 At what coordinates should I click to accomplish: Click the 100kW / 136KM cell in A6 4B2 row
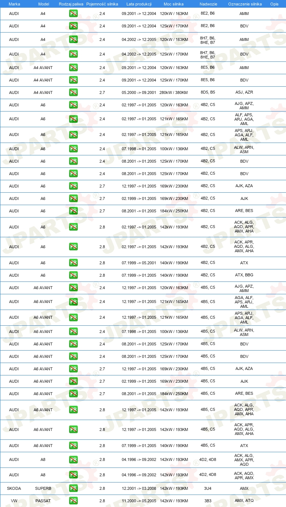[174, 149]
